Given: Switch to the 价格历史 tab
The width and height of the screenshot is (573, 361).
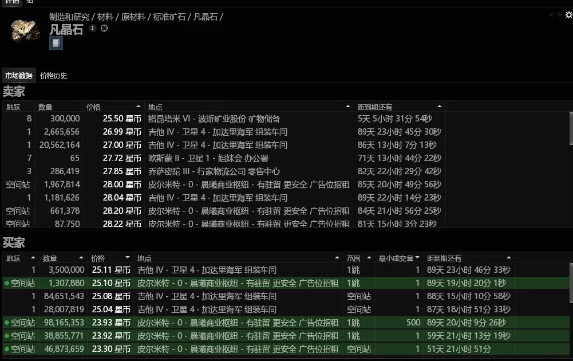Looking at the screenshot, I should tap(52, 75).
